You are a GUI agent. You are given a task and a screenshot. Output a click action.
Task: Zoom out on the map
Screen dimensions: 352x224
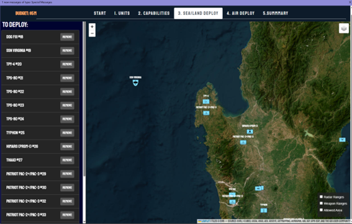pos(92,34)
